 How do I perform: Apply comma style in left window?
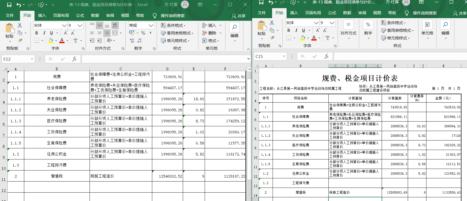point(150,33)
